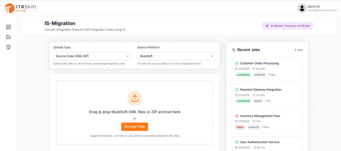Click the demo@itresonance.com email text

pyautogui.click(x=322, y=11)
